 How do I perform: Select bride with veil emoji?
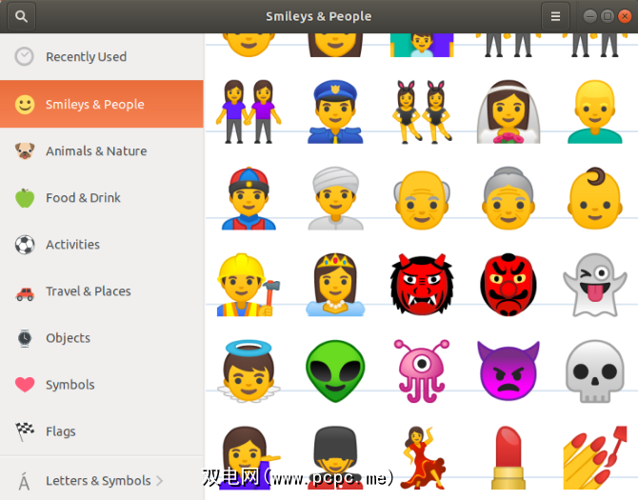pyautogui.click(x=508, y=111)
